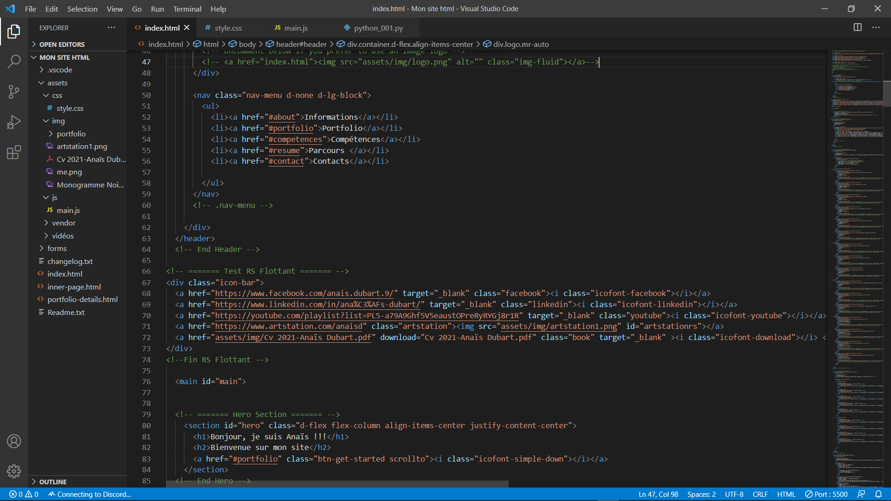
Task: Open the Source Control view
Action: tap(14, 91)
